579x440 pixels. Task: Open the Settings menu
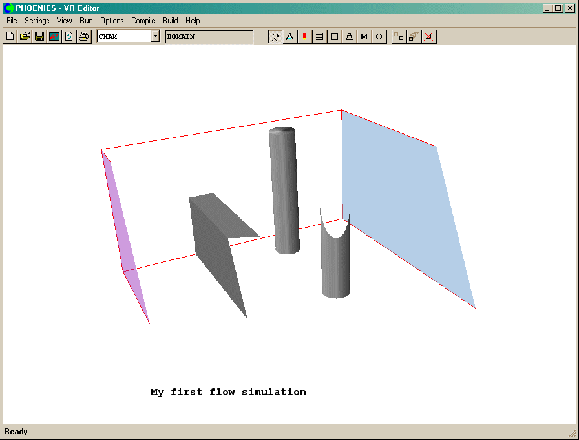pyautogui.click(x=37, y=21)
